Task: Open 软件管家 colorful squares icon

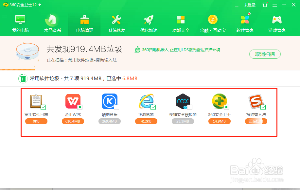Action: (x=245, y=20)
